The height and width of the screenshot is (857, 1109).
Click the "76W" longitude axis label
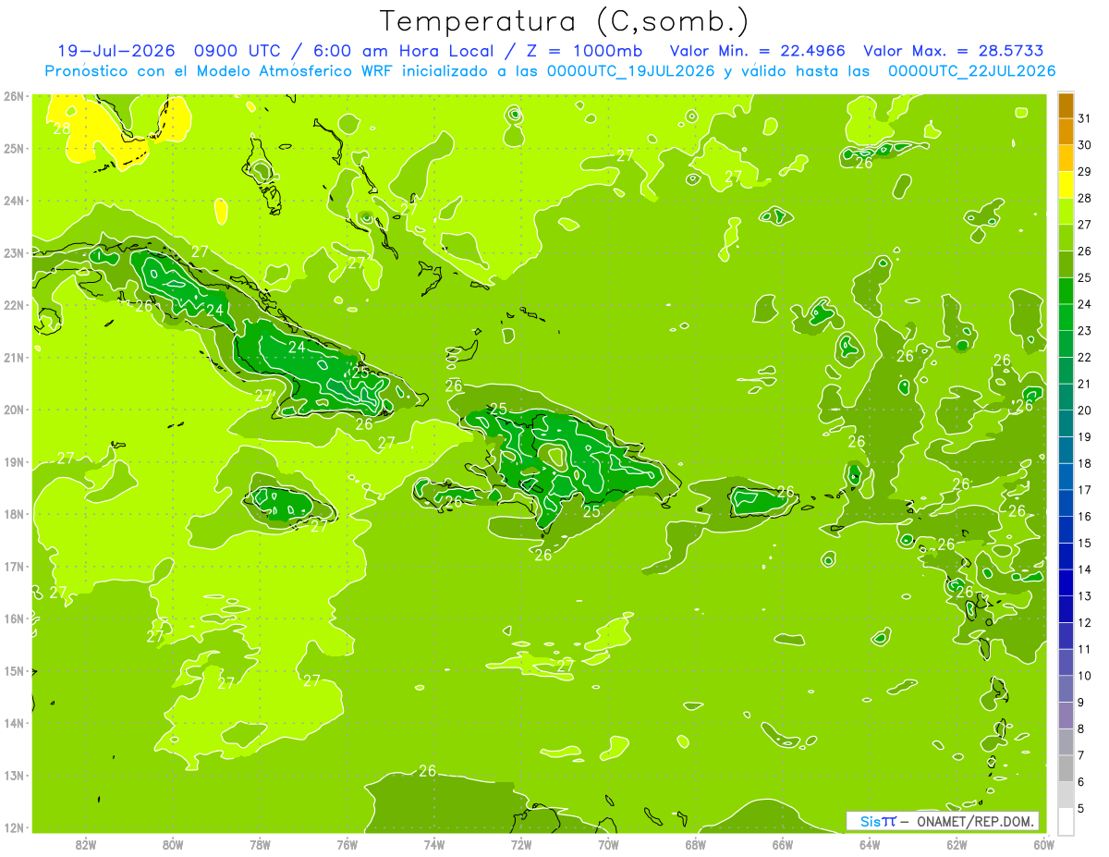tap(347, 843)
